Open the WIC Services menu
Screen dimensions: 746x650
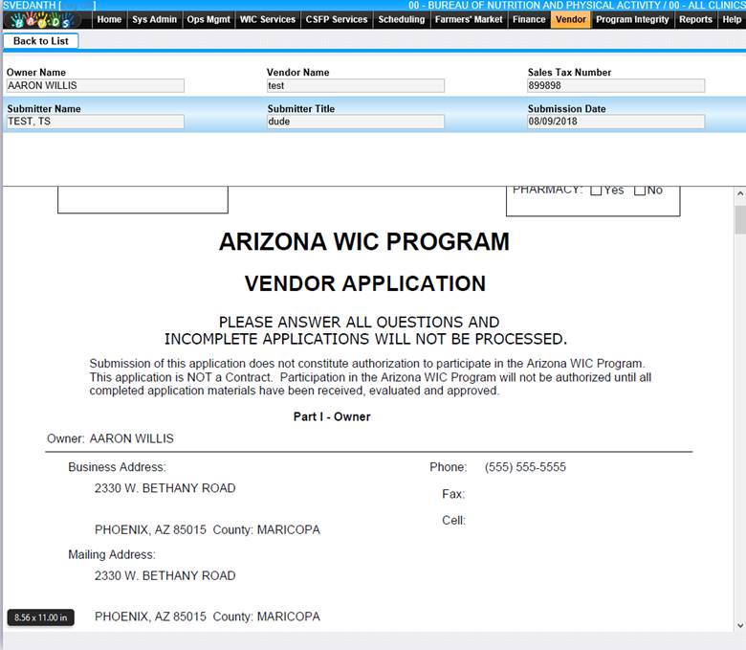click(x=268, y=19)
